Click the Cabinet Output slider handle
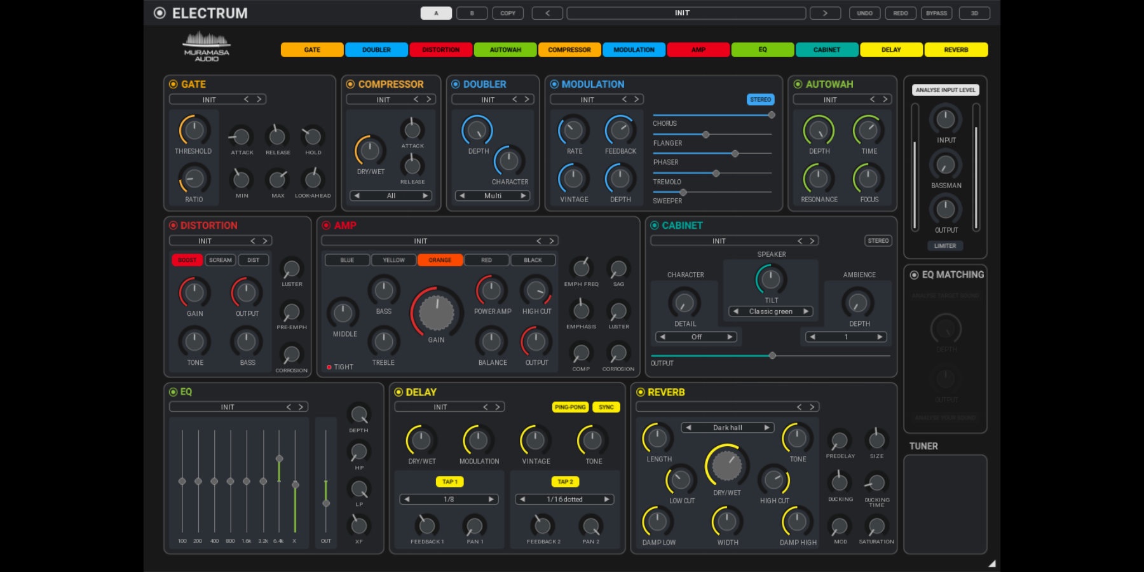The height and width of the screenshot is (572, 1144). click(x=772, y=356)
